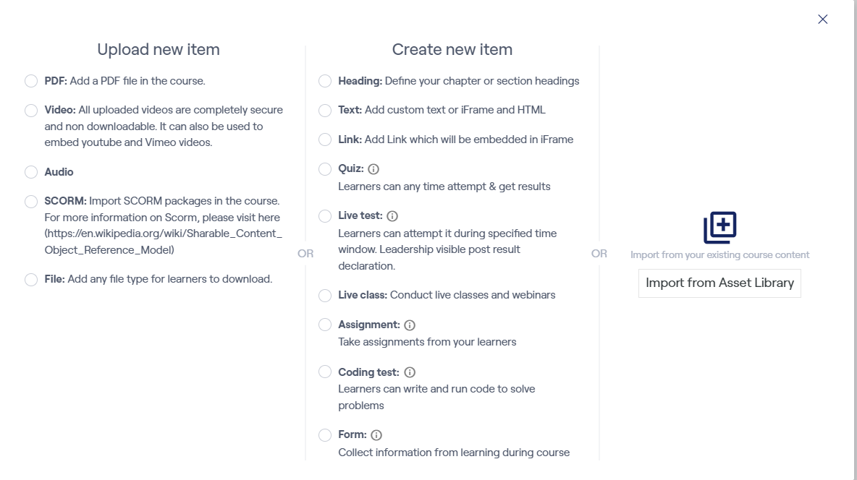Select the PDF upload radio option
The height and width of the screenshot is (480, 857).
click(31, 81)
